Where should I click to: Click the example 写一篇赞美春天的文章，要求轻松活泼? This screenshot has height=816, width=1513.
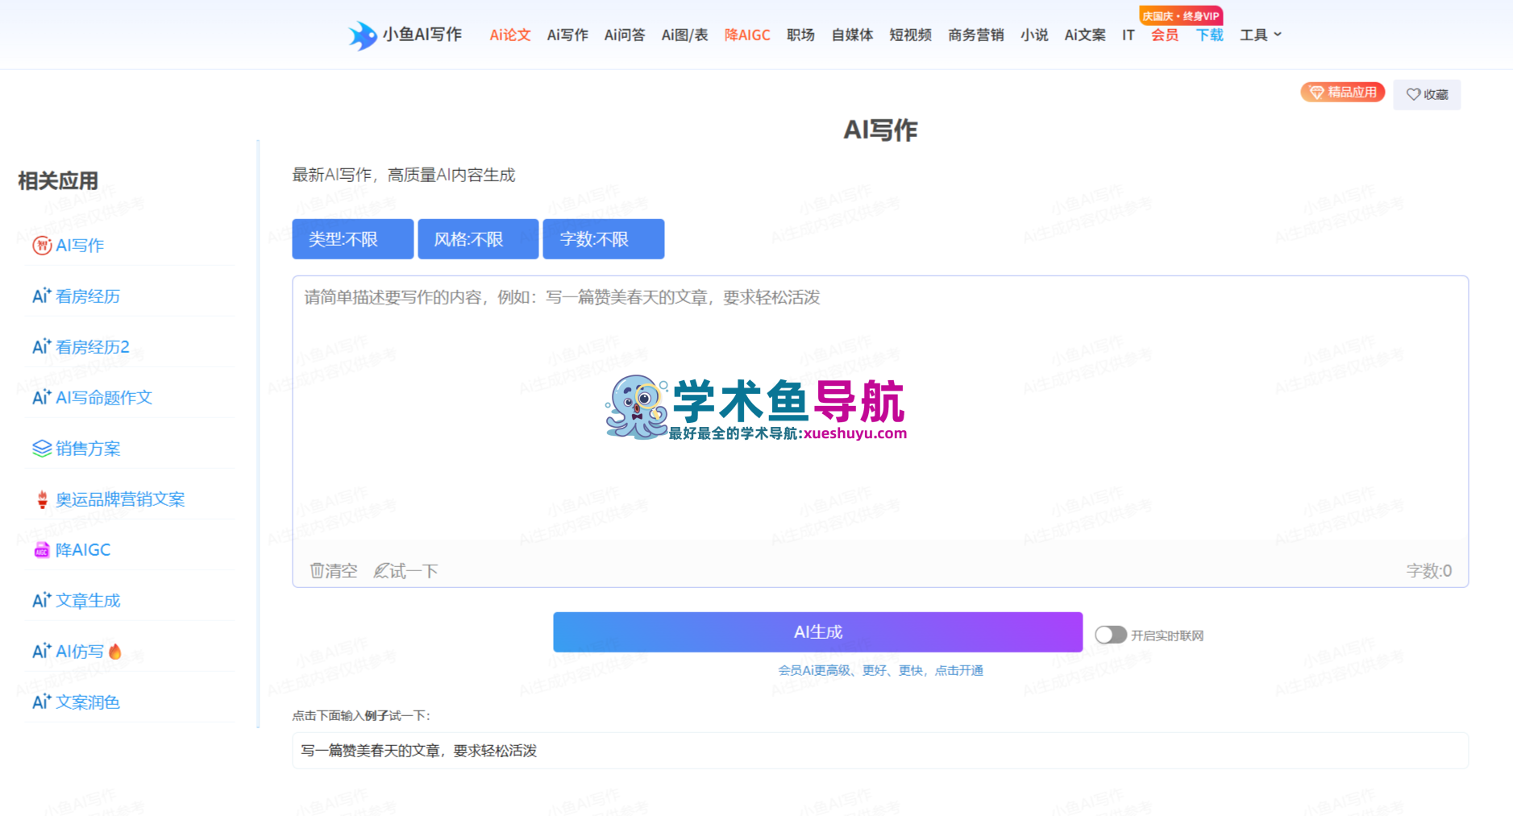(x=880, y=751)
